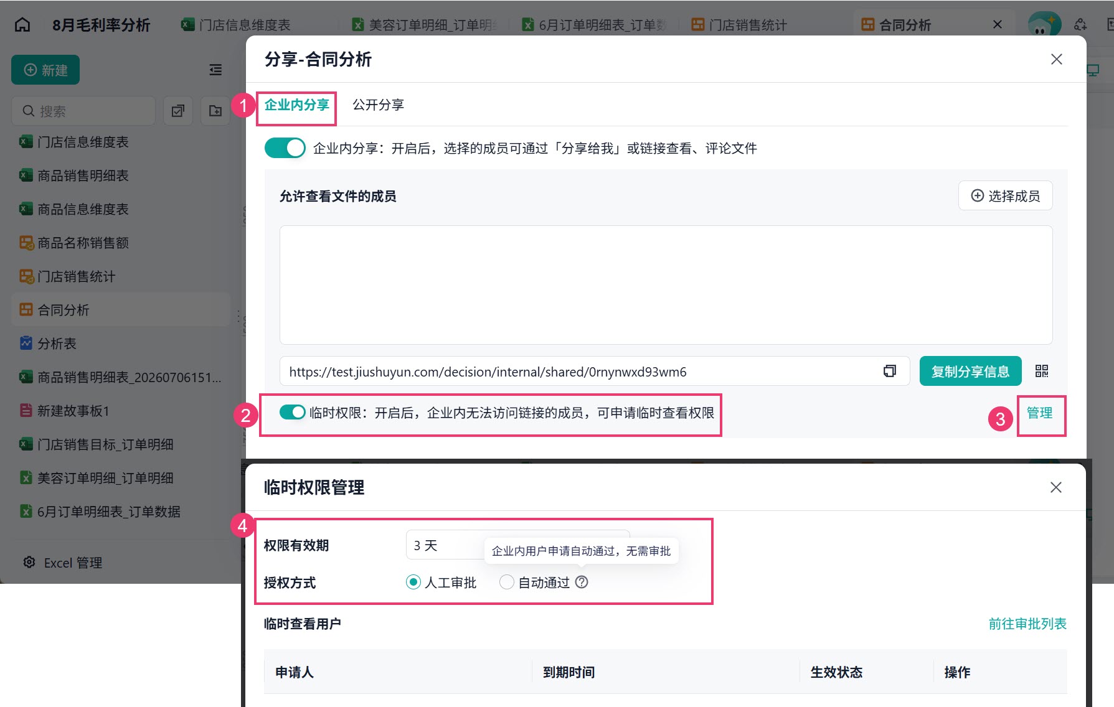Open the 门店信息维度表 top tab
Screen dimensions: 1114x707
237,25
